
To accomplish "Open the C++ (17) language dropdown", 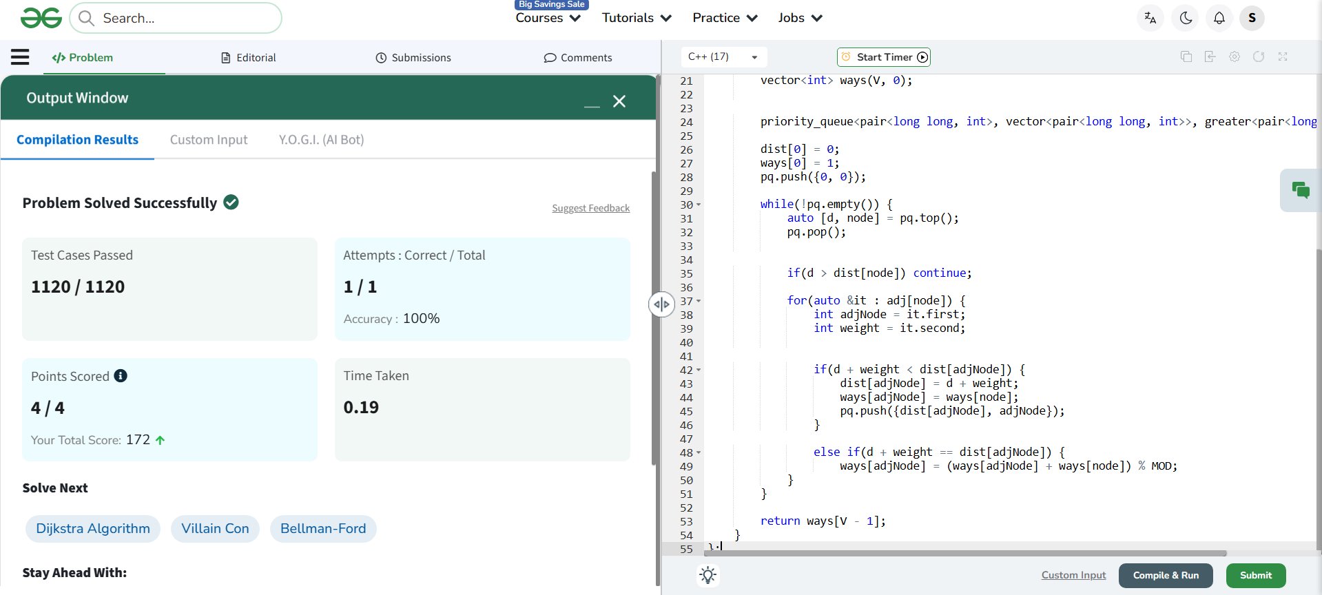I will point(723,56).
